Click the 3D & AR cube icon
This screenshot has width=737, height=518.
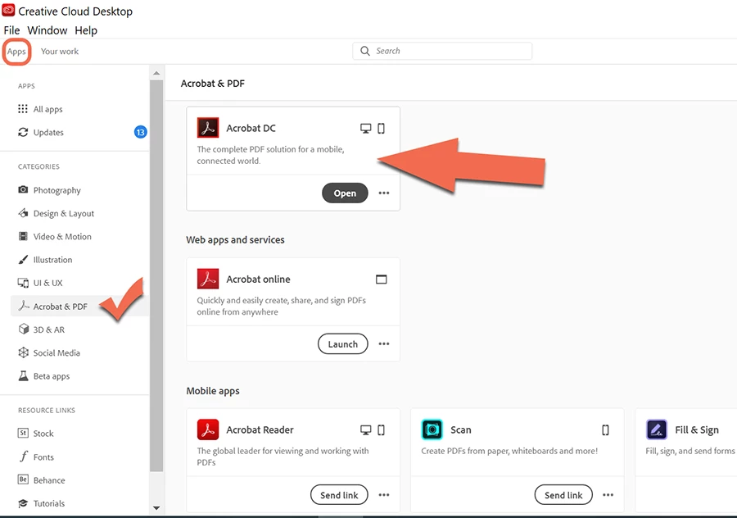23,329
